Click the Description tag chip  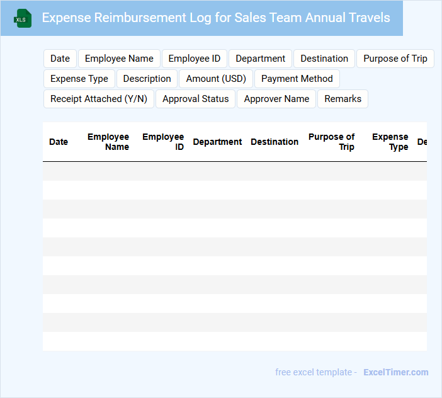tap(147, 79)
